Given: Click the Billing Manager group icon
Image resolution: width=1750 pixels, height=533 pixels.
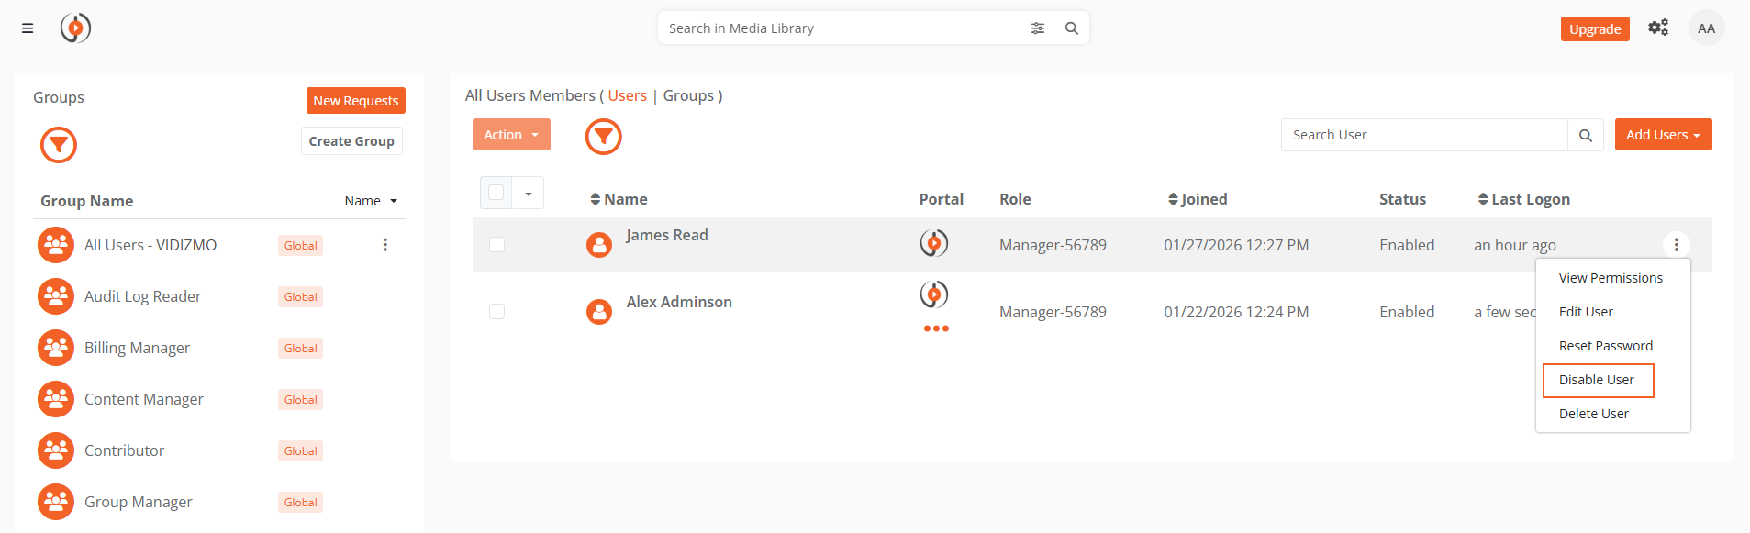Looking at the screenshot, I should 56,348.
